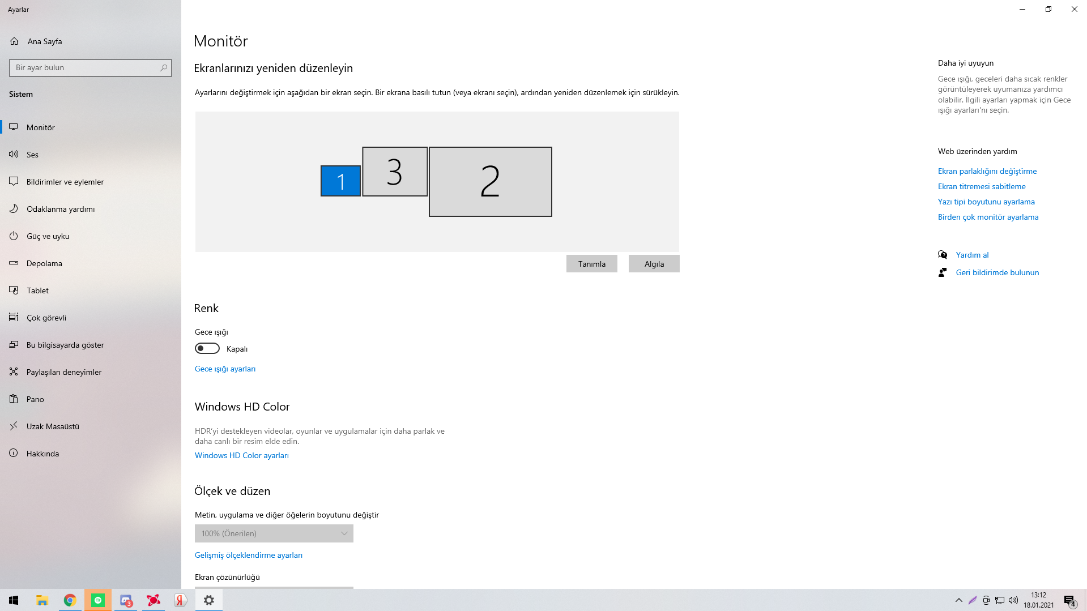This screenshot has width=1087, height=611.
Task: Open Çok görevli settings
Action: pyautogui.click(x=91, y=318)
